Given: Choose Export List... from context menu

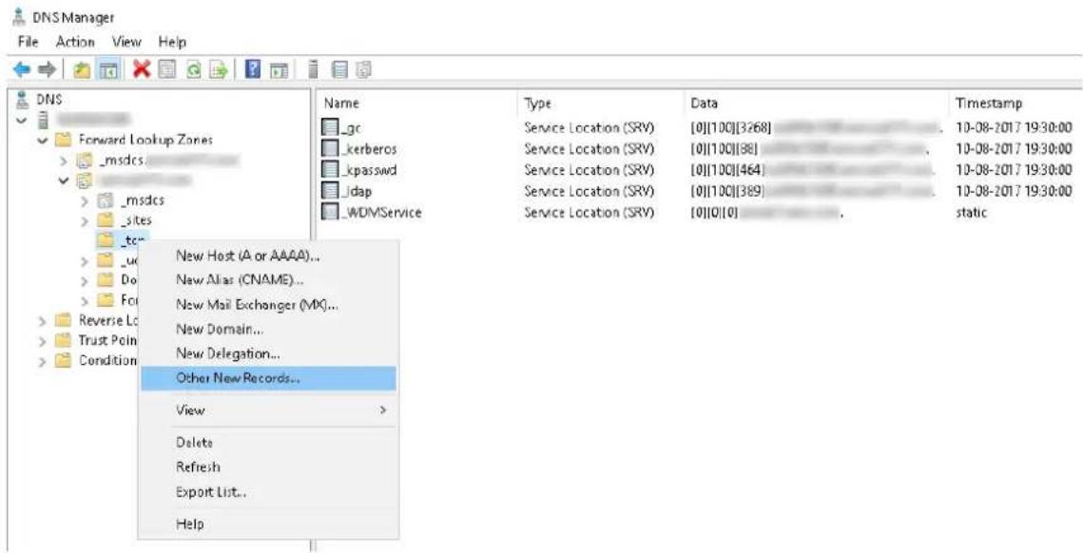Looking at the screenshot, I should tap(268, 492).
